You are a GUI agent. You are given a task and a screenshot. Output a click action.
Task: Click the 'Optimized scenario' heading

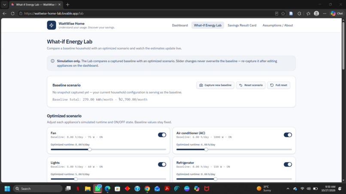pos(64,116)
